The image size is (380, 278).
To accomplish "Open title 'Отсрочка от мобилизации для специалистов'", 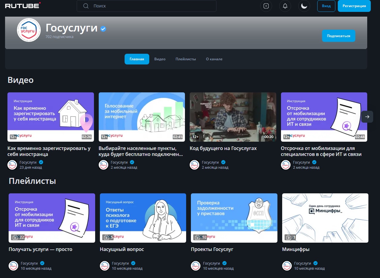I will [321, 151].
